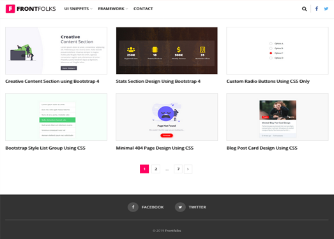Open Blog Post Card Design Using CSS title
Image resolution: width=334 pixels, height=239 pixels.
[262, 148]
